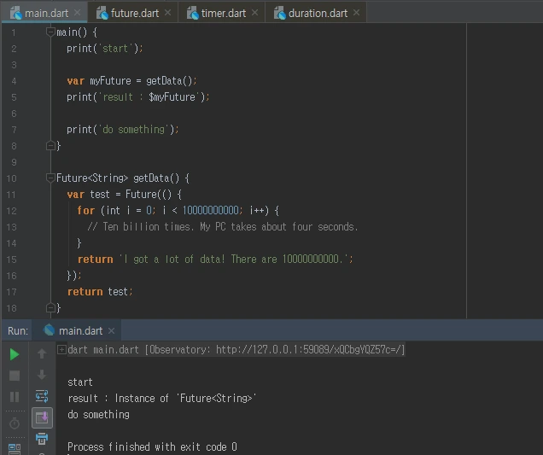This screenshot has width=543, height=455.
Task: Click the 'Future' constructor on line 11
Action: tap(141, 195)
